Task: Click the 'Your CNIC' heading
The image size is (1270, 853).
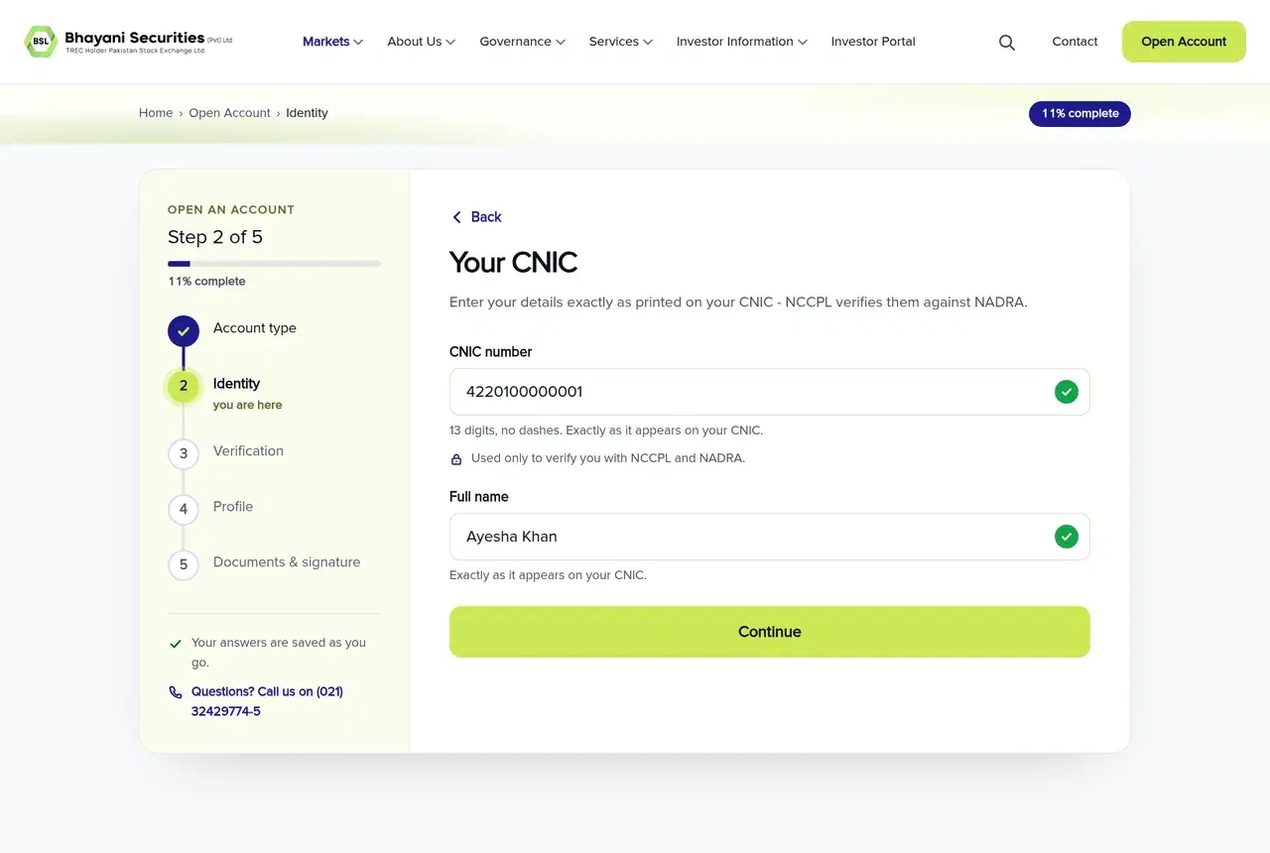Action: [x=513, y=263]
